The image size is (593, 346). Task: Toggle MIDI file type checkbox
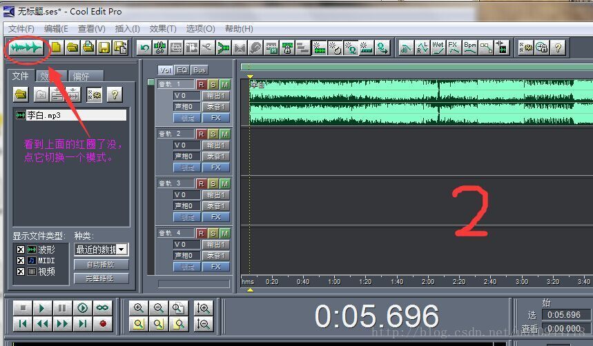pyautogui.click(x=21, y=261)
